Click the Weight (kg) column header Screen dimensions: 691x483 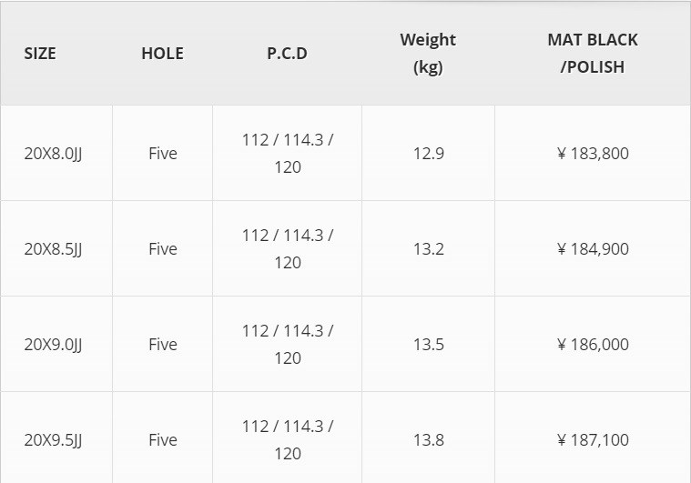[428, 53]
